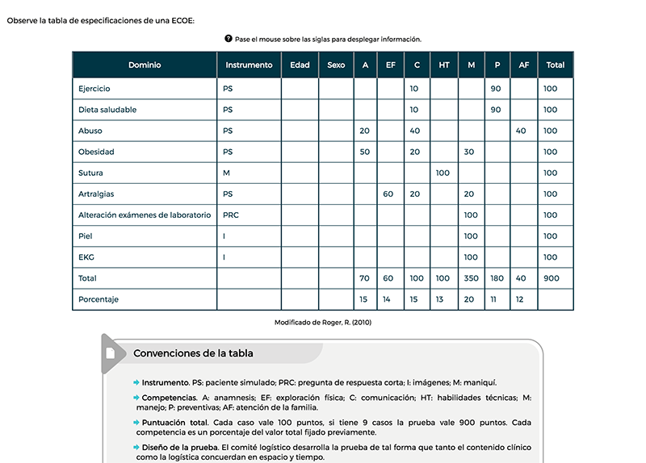646x463 pixels.
Task: Select the Abuso row label
Action: point(90,131)
